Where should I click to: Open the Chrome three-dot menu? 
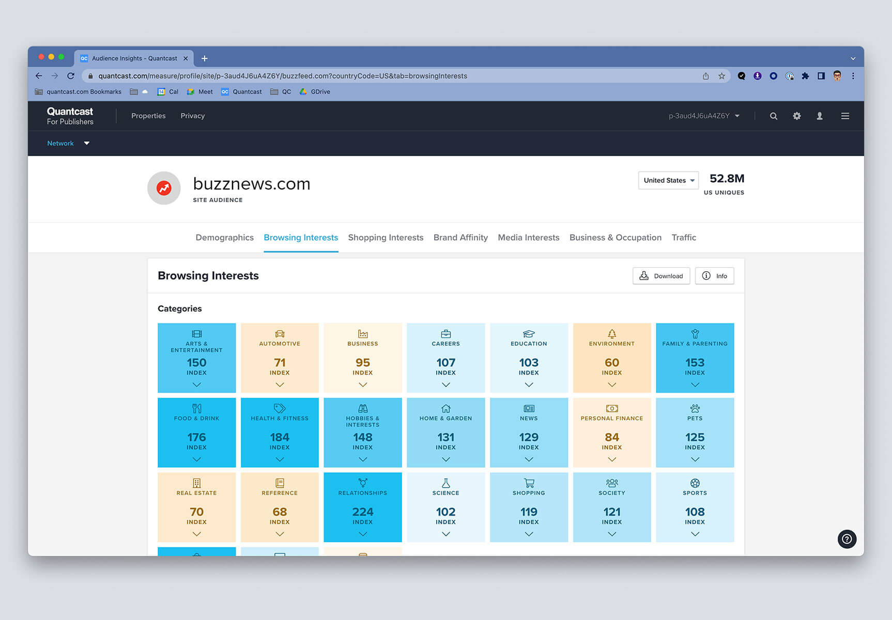(853, 76)
